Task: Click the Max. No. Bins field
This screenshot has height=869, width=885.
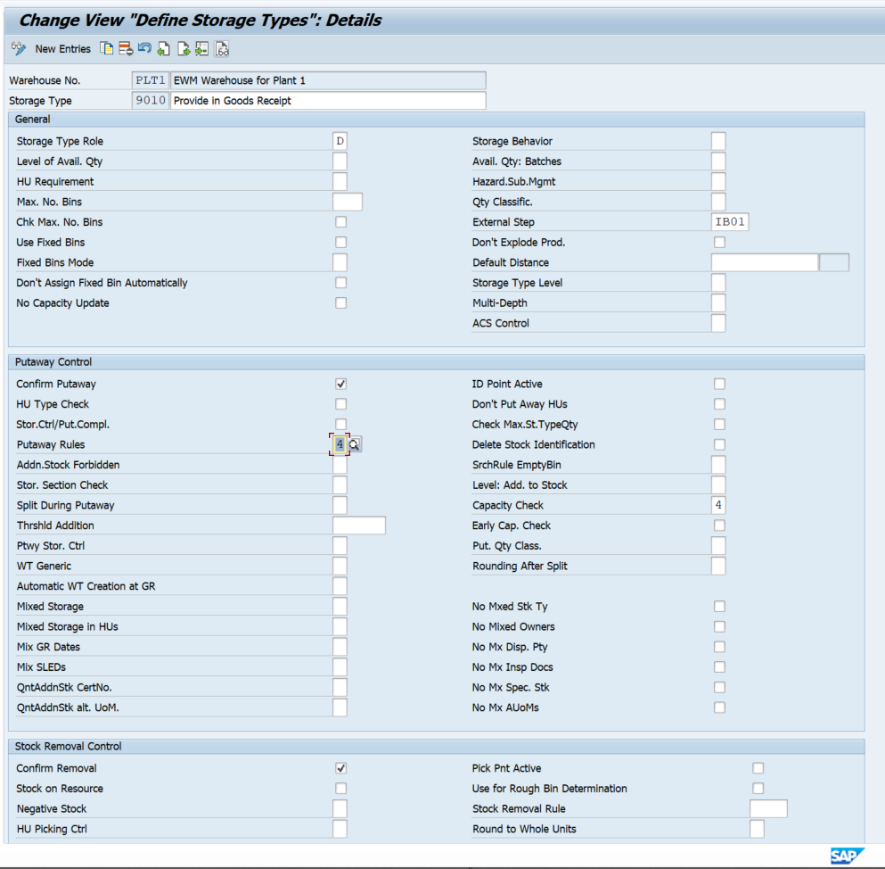Action: click(x=348, y=202)
